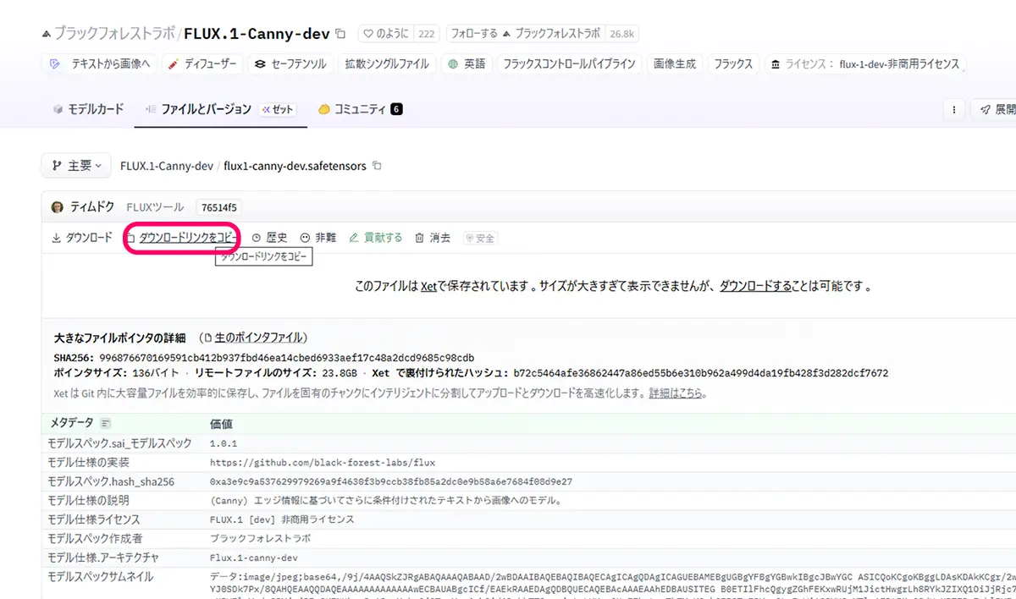Click the ダウンロードする link in the notice

[x=756, y=287]
